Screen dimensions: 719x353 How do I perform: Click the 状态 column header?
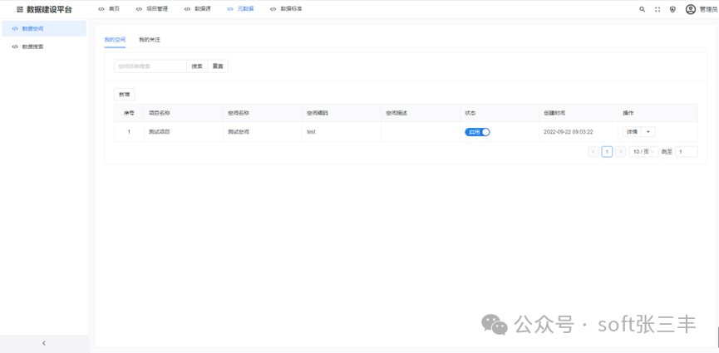(500, 113)
